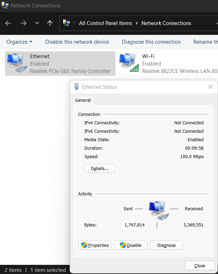Click the shield icon on Disable

[x=123, y=245]
